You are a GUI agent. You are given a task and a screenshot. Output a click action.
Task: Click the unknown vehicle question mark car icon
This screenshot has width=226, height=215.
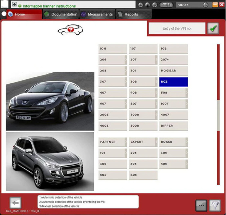tap(71, 30)
